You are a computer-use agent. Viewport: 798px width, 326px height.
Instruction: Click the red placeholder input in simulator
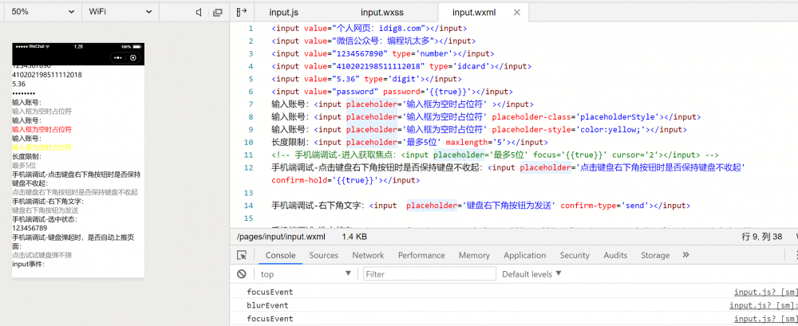(x=78, y=129)
